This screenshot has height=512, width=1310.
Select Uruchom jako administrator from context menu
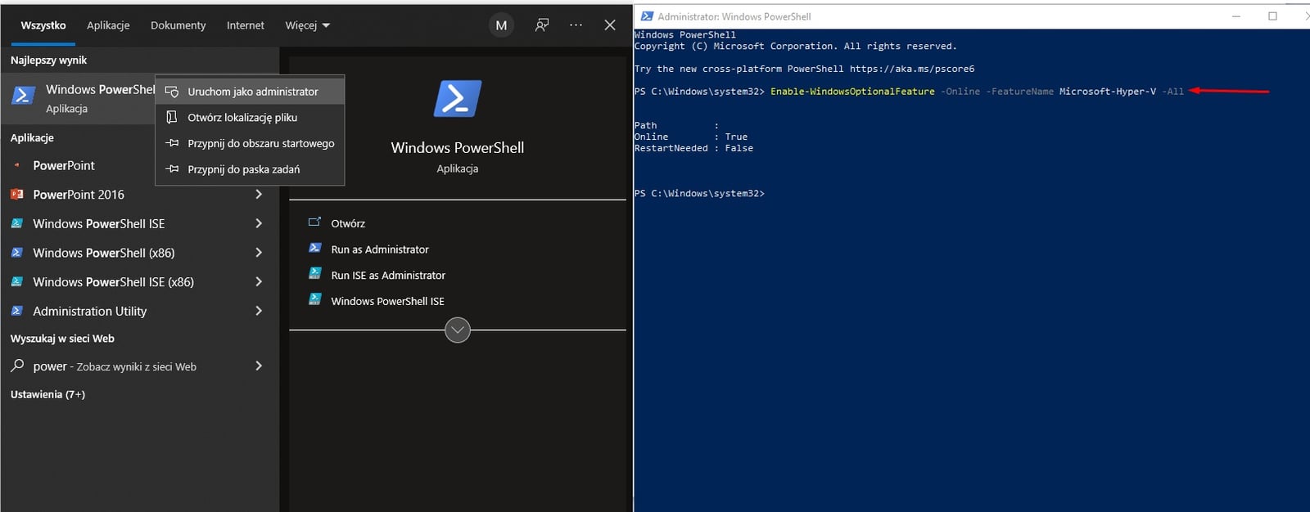pyautogui.click(x=252, y=92)
